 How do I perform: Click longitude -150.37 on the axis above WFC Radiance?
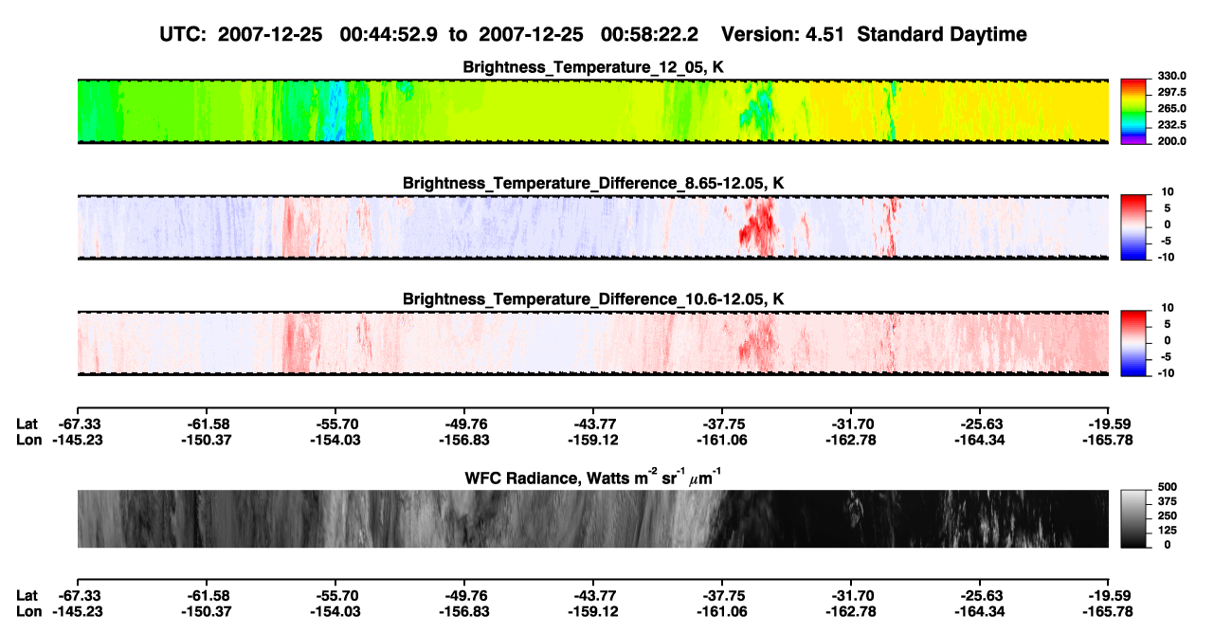pyautogui.click(x=206, y=440)
